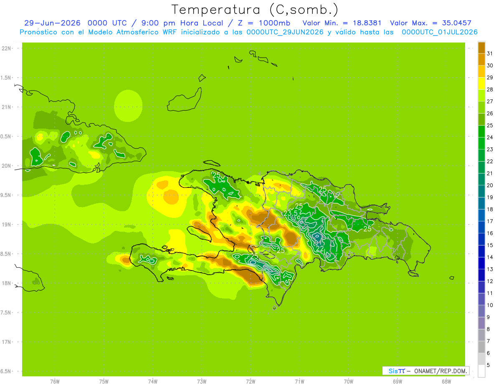501x387 pixels.
Task: Click the legend value 31
Action: click(490, 53)
